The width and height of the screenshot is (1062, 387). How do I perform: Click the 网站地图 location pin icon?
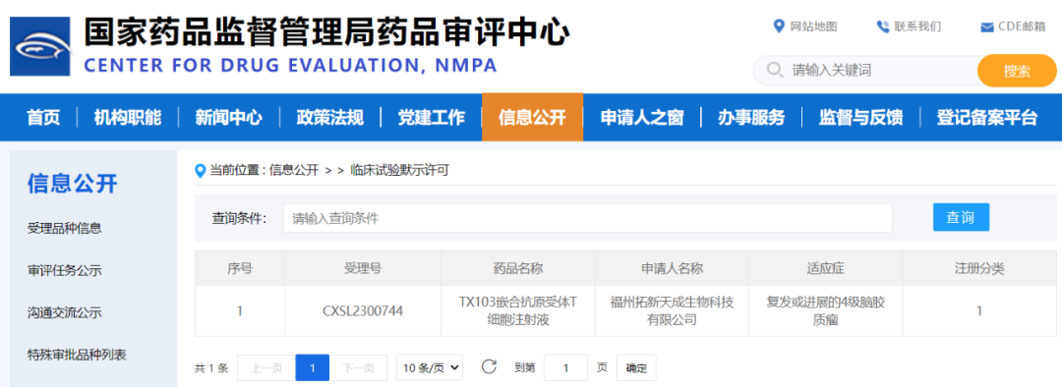[x=778, y=27]
